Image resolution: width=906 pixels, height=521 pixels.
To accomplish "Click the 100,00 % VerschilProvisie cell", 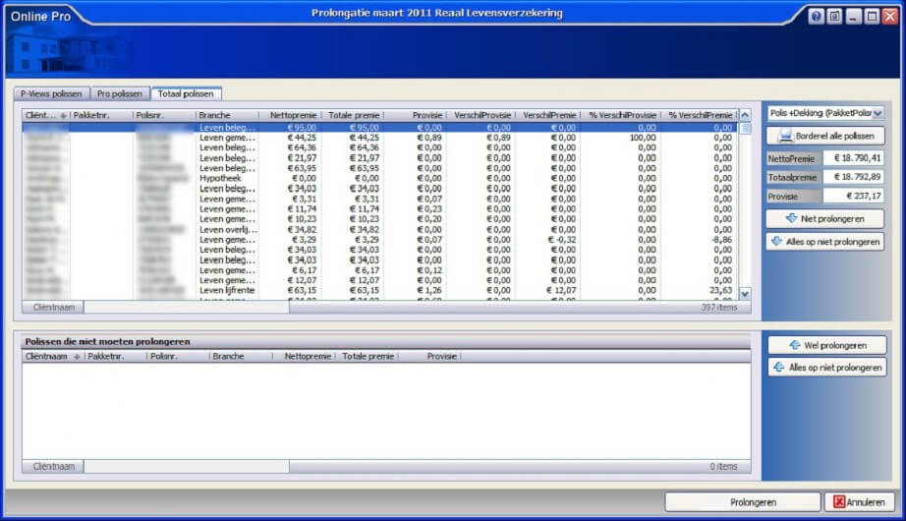I will (621, 138).
